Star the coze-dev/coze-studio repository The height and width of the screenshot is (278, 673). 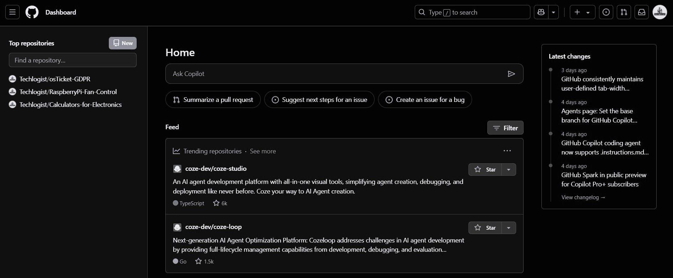[485, 169]
